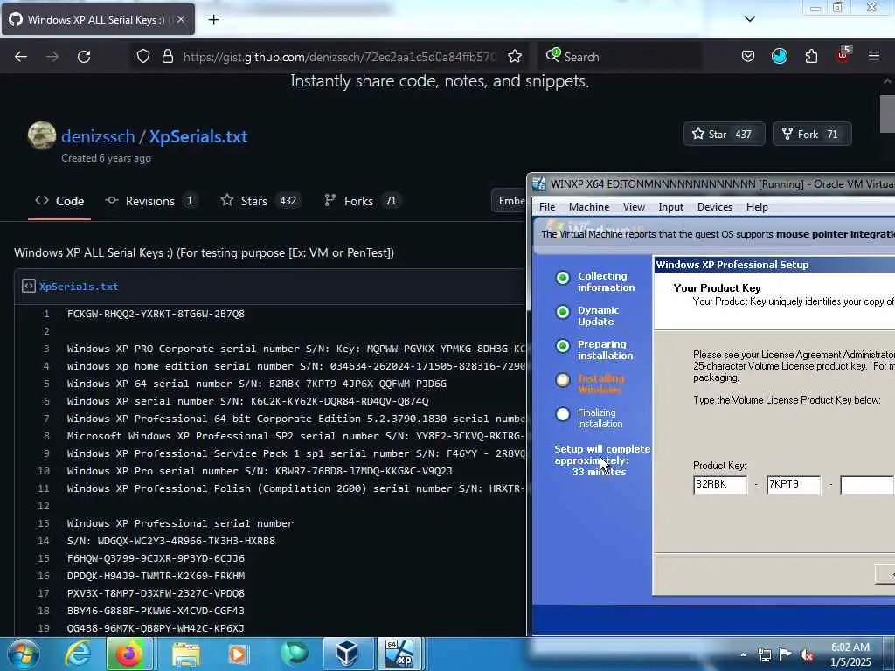Open the tracking protection shield icon

[x=143, y=56]
